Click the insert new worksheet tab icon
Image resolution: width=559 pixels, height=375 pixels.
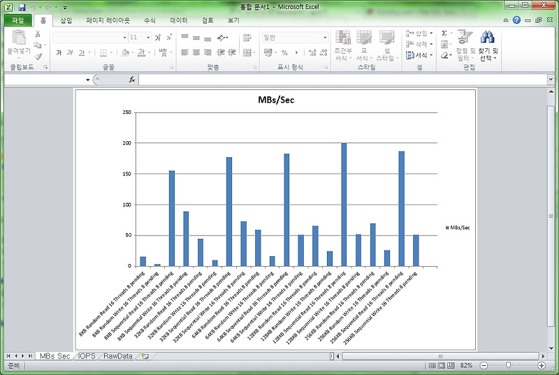coord(145,355)
